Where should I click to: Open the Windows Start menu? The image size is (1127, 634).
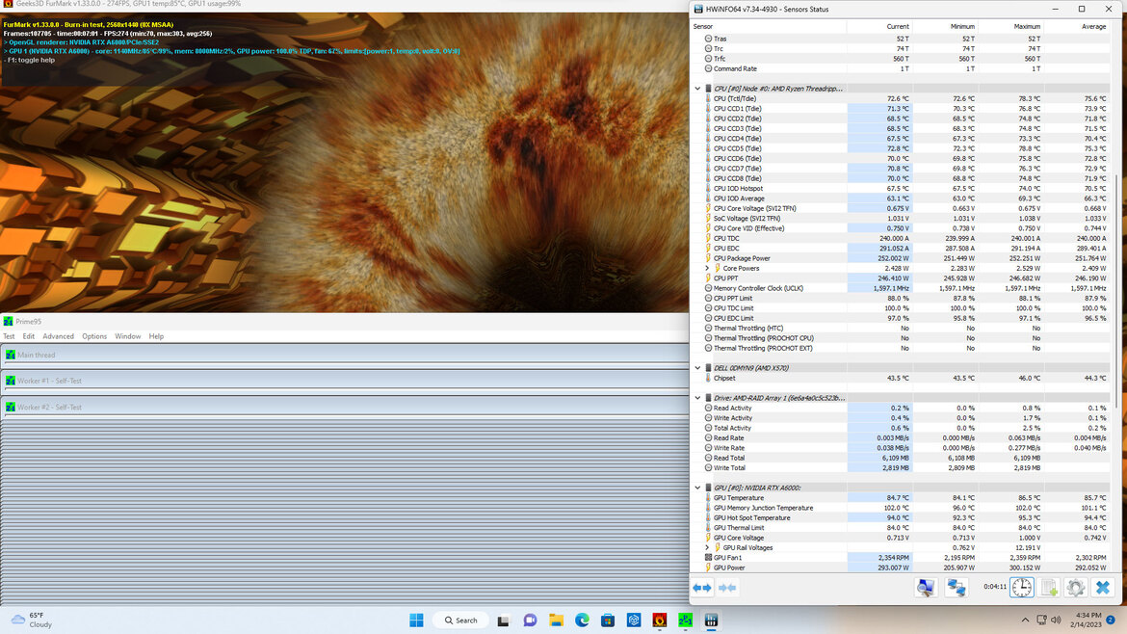pyautogui.click(x=416, y=621)
